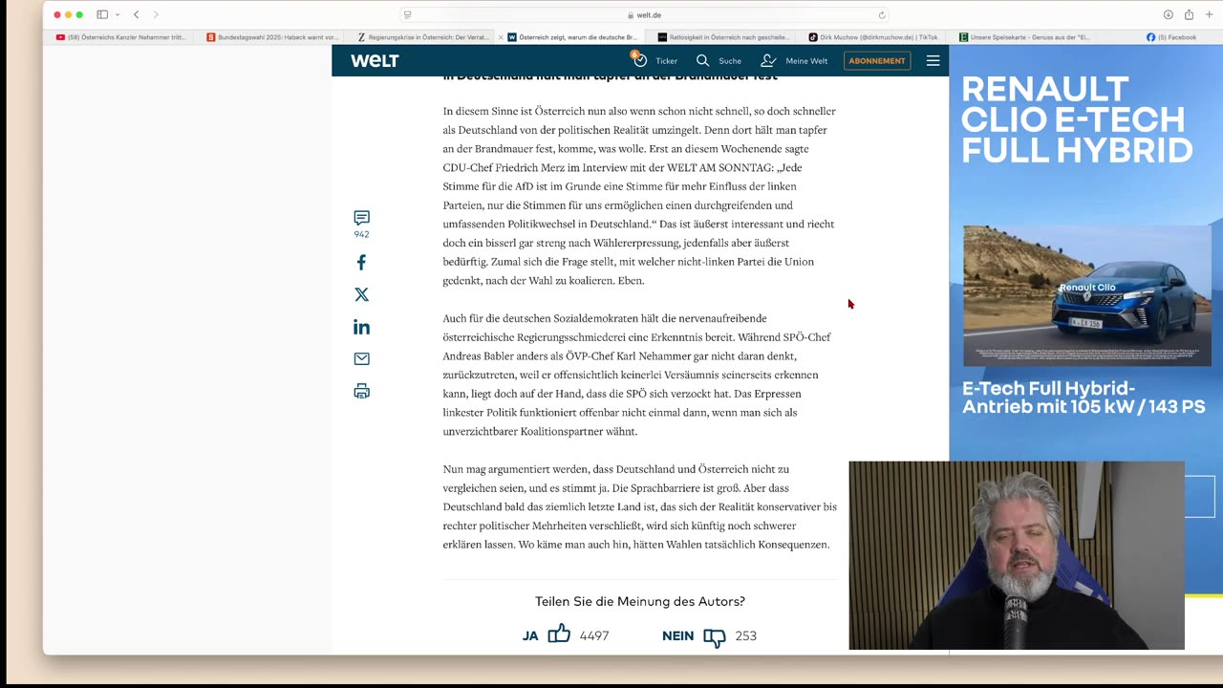Switch to the Regierungskrise in Österreich tab
The width and height of the screenshot is (1223, 688).
coord(423,37)
